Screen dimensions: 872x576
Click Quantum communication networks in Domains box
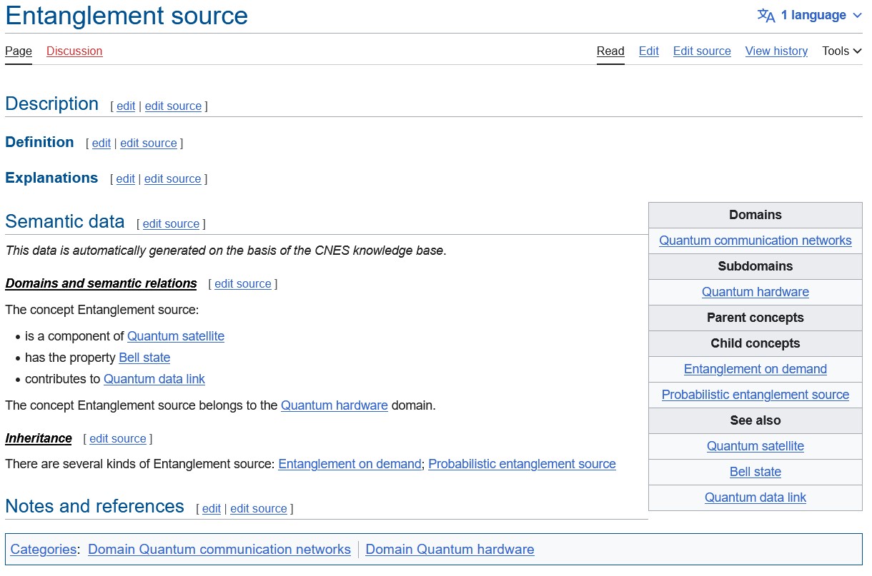[x=755, y=241]
